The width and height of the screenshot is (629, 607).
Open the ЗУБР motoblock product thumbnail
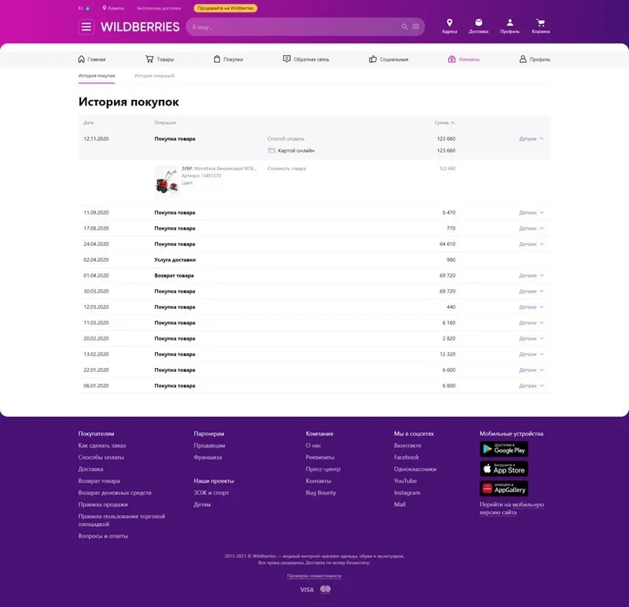(x=167, y=181)
